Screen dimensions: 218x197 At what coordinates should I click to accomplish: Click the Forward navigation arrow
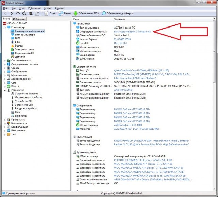click(x=11, y=13)
